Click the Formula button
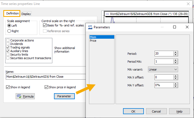 pyautogui.click(x=25, y=96)
